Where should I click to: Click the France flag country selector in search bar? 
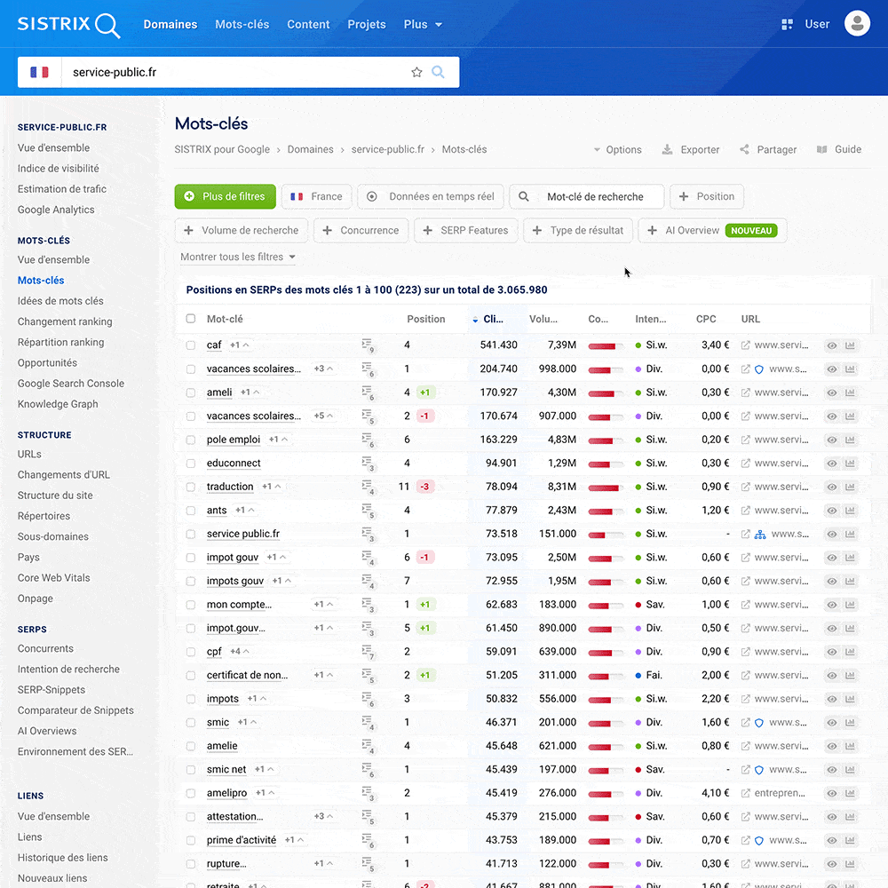[39, 73]
